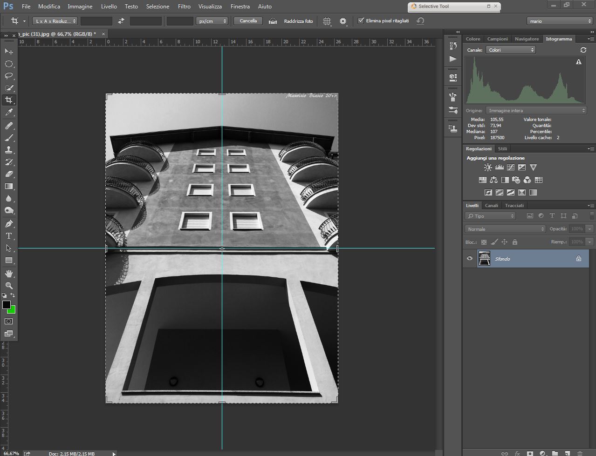Click the Sfondo layer thumbnail
The height and width of the screenshot is (456, 596).
tap(484, 259)
